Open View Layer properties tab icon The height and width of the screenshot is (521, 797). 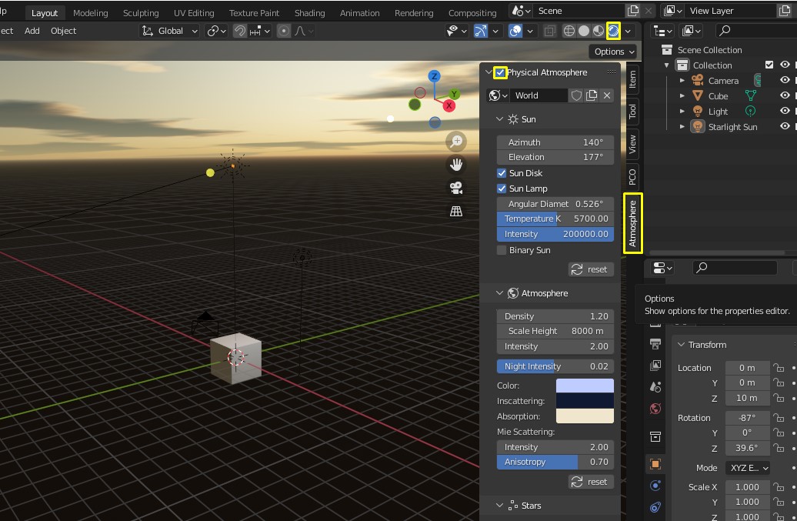pos(655,366)
